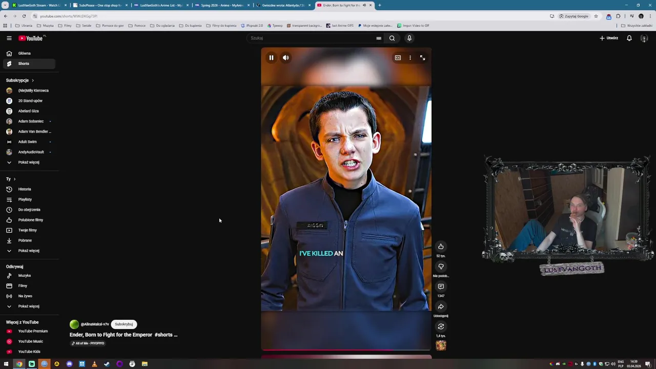The height and width of the screenshot is (369, 656).
Task: Open Do obejrzenia watch later list
Action: pos(29,210)
